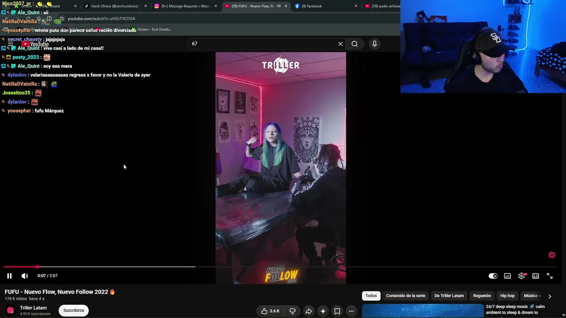
Task: Dislike the FUFU video
Action: point(292,311)
